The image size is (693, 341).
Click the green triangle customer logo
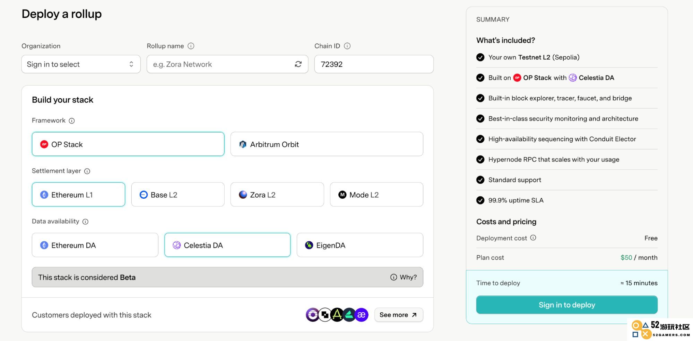click(349, 315)
